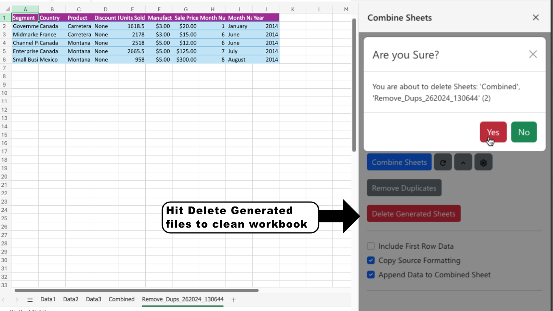
Task: Switch to the Combined sheet tab
Action: 121,299
